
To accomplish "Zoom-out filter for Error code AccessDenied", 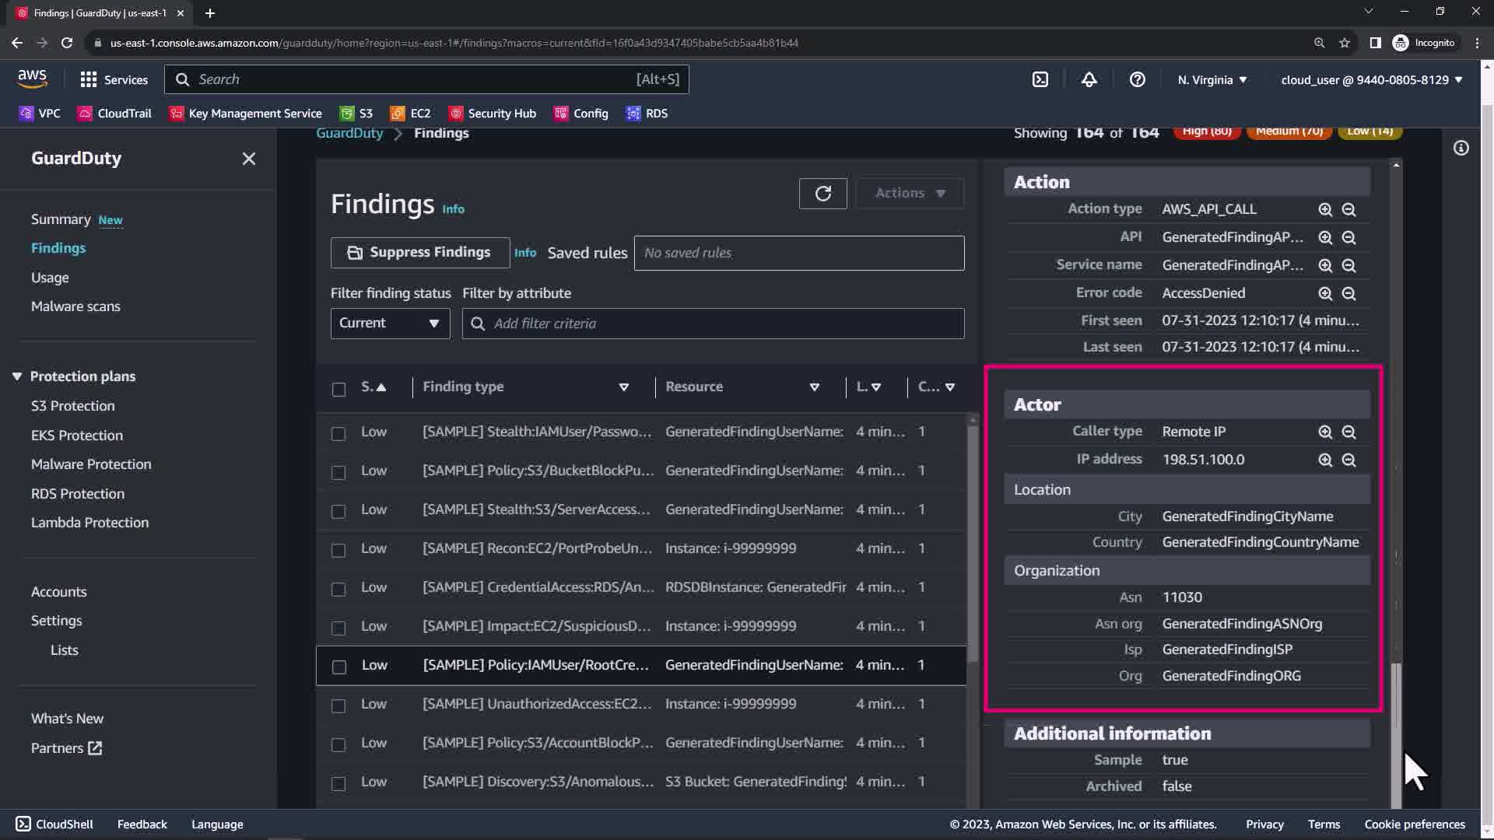I will pos(1348,293).
